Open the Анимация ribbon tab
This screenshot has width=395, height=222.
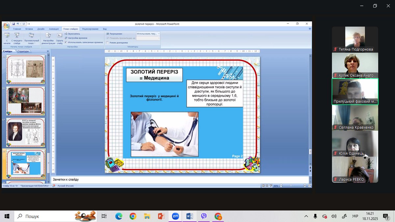(54, 29)
